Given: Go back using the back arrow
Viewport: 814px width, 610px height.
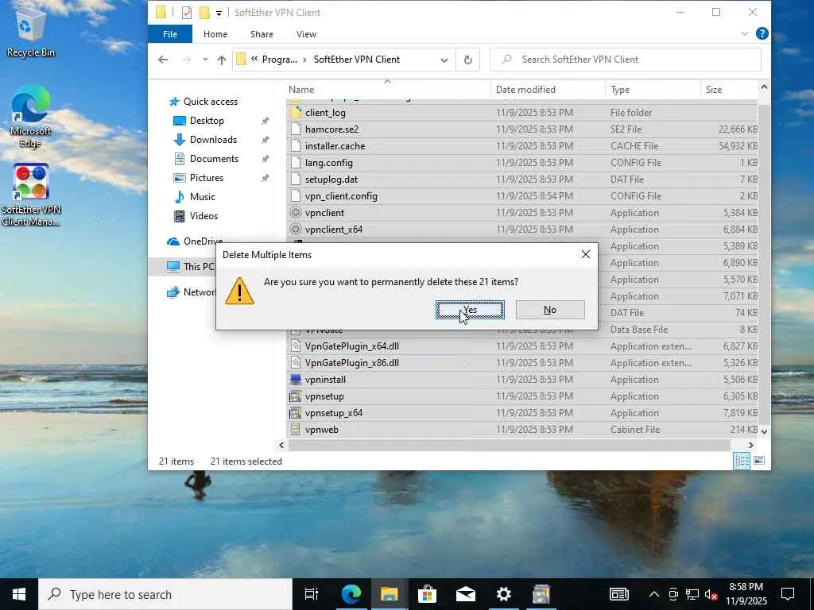Looking at the screenshot, I should [163, 60].
